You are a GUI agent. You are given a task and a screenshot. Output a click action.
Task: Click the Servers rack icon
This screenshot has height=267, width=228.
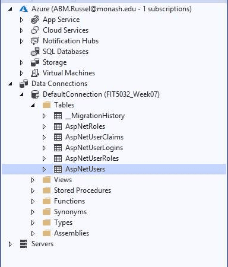point(24,244)
